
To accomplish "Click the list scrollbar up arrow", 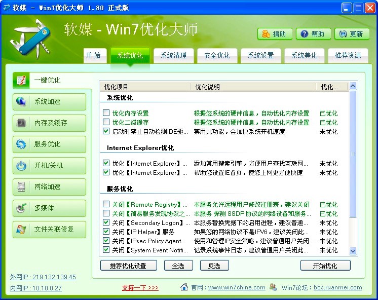I will click(x=353, y=86).
